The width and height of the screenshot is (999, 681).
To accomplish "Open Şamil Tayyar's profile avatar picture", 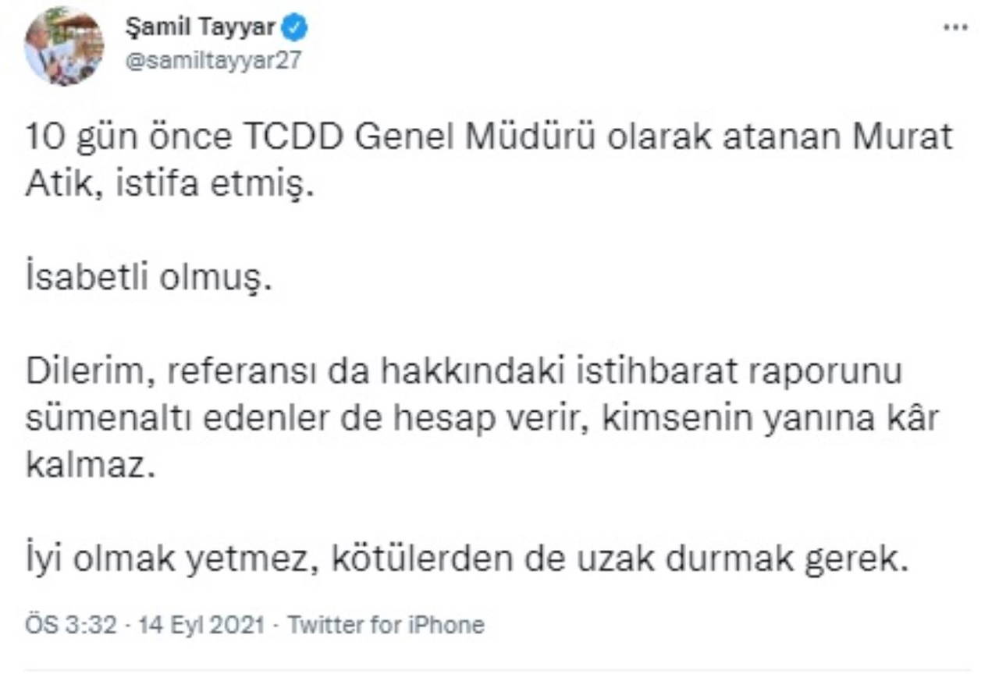I will 64,47.
